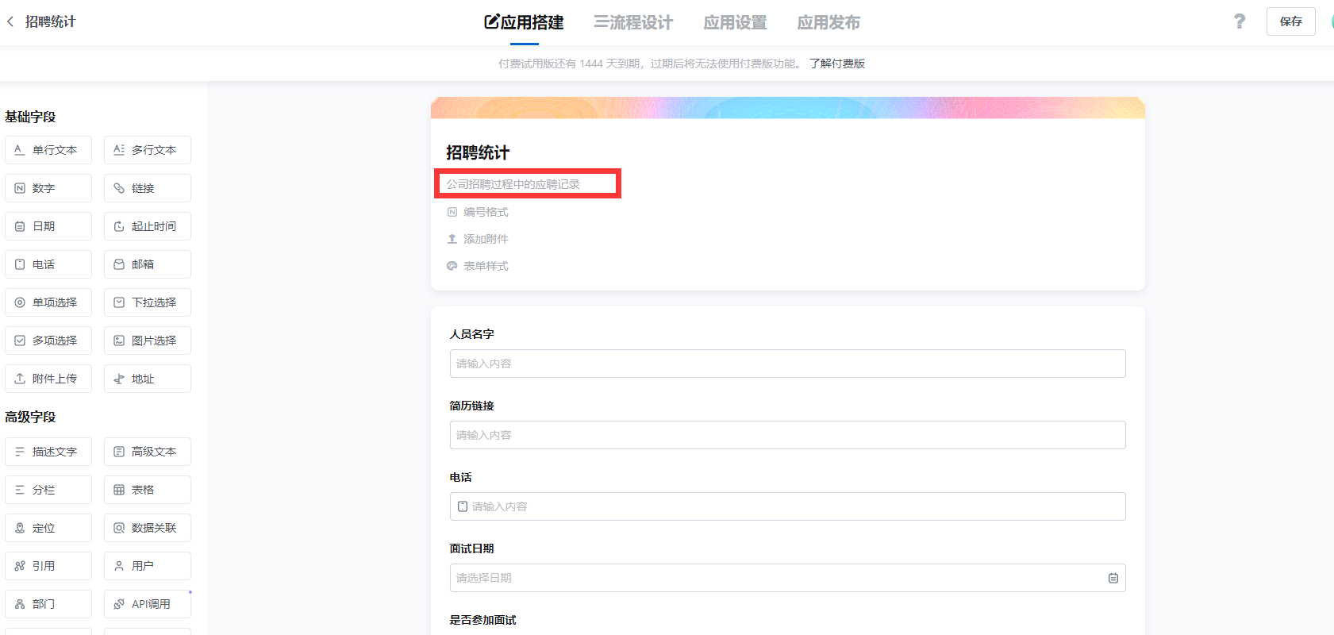Open calendar icon in 面试日期 field
The height and width of the screenshot is (635, 1334).
coord(1113,578)
